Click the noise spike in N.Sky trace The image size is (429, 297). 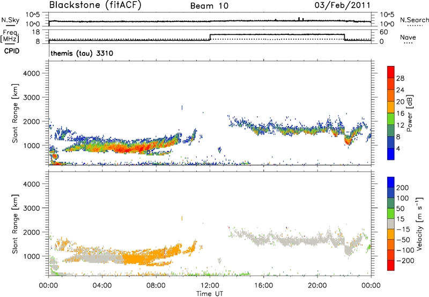299,19
